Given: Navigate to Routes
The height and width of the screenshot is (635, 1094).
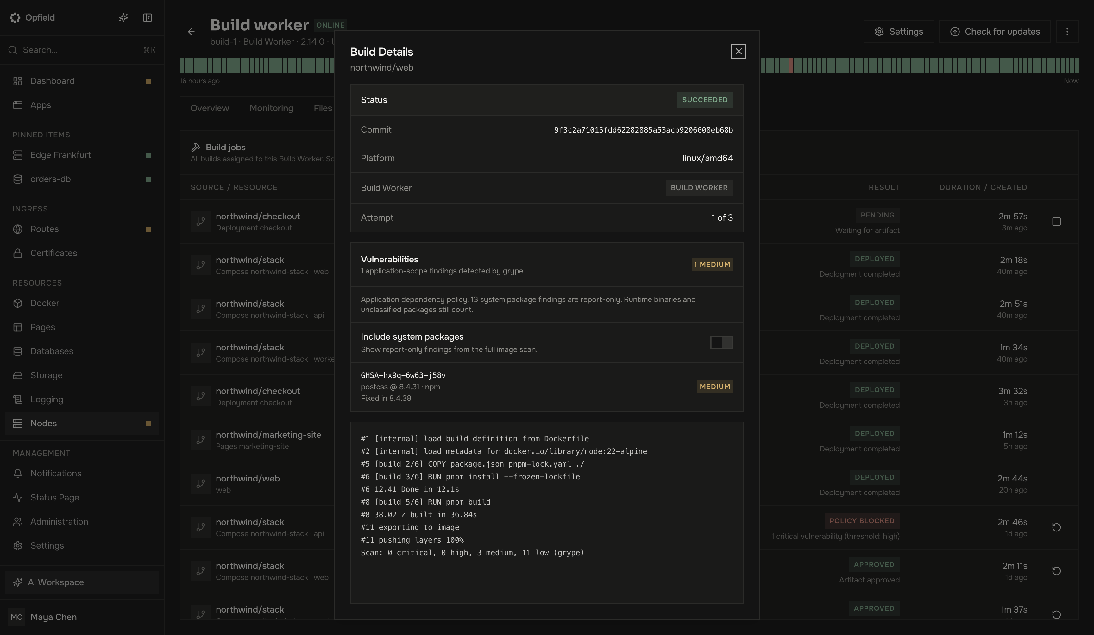Looking at the screenshot, I should point(82,229).
